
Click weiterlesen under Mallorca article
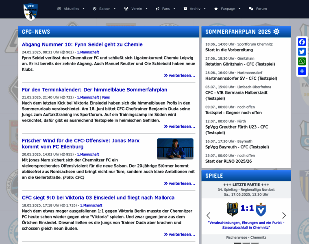pyautogui.click(x=180, y=235)
